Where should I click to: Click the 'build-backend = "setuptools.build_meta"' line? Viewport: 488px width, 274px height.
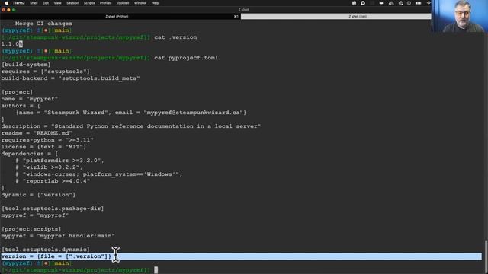pyautogui.click(x=71, y=78)
